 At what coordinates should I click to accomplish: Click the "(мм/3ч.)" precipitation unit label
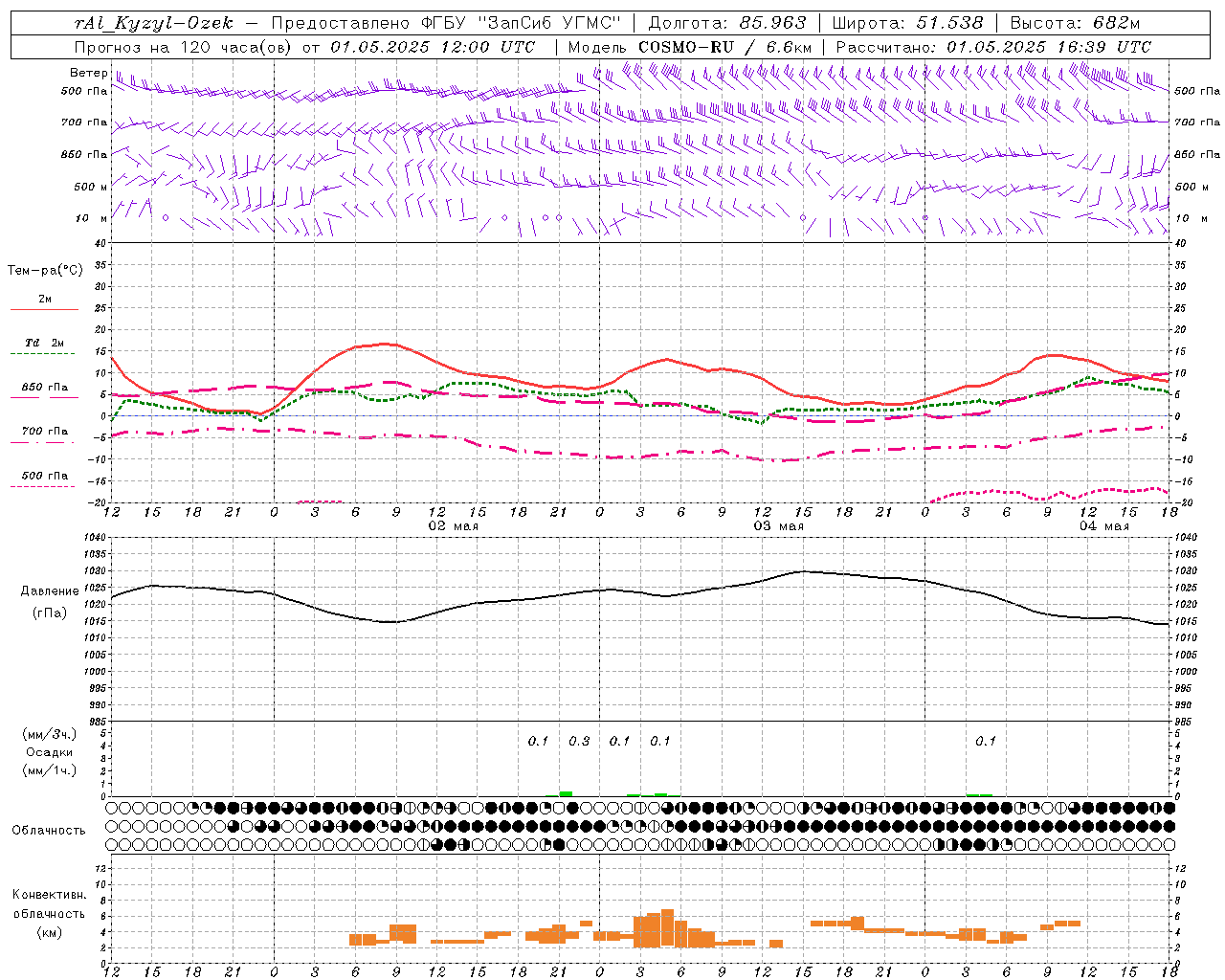(x=50, y=734)
